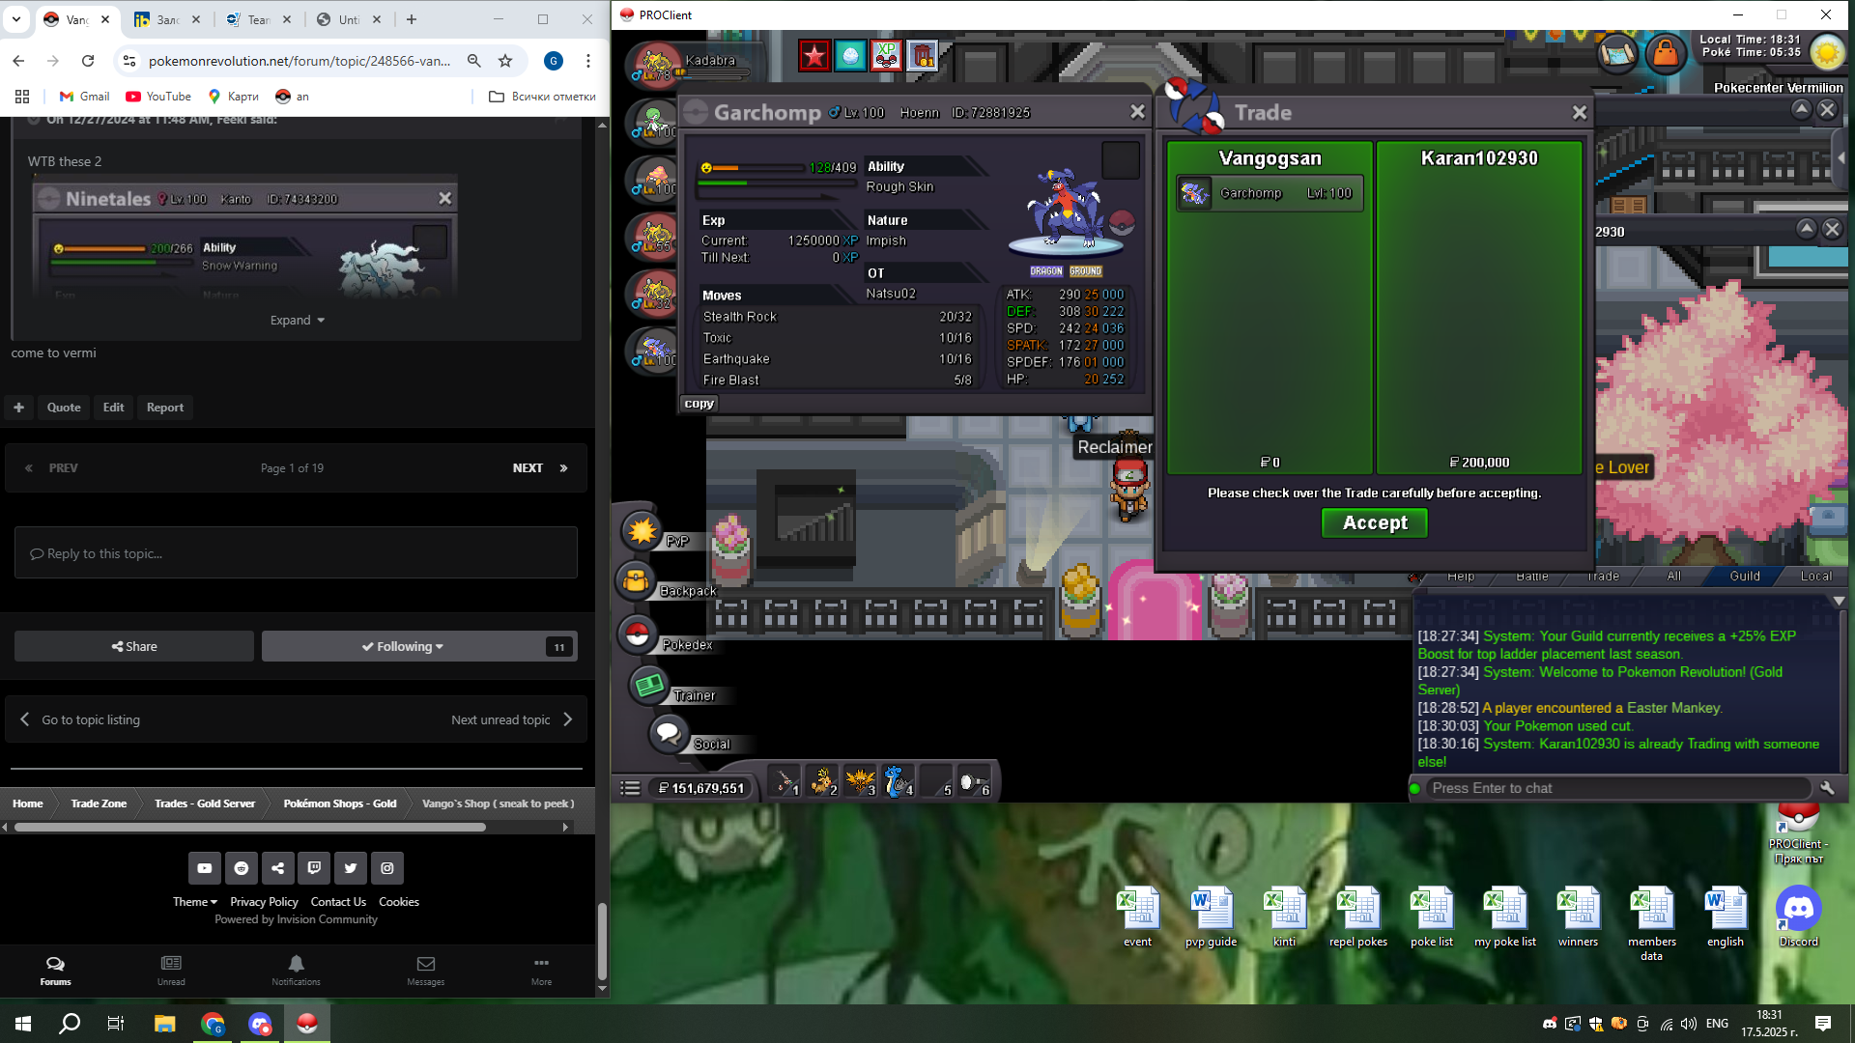Click the trash can 01 icon
The height and width of the screenshot is (1043, 1855).
pyautogui.click(x=922, y=56)
